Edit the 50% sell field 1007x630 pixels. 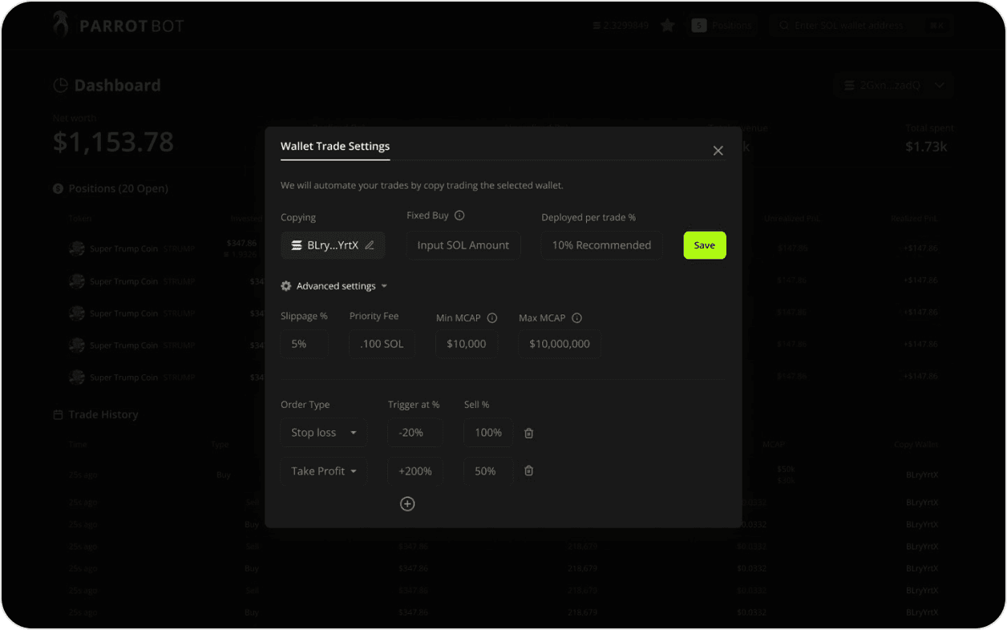click(x=488, y=470)
